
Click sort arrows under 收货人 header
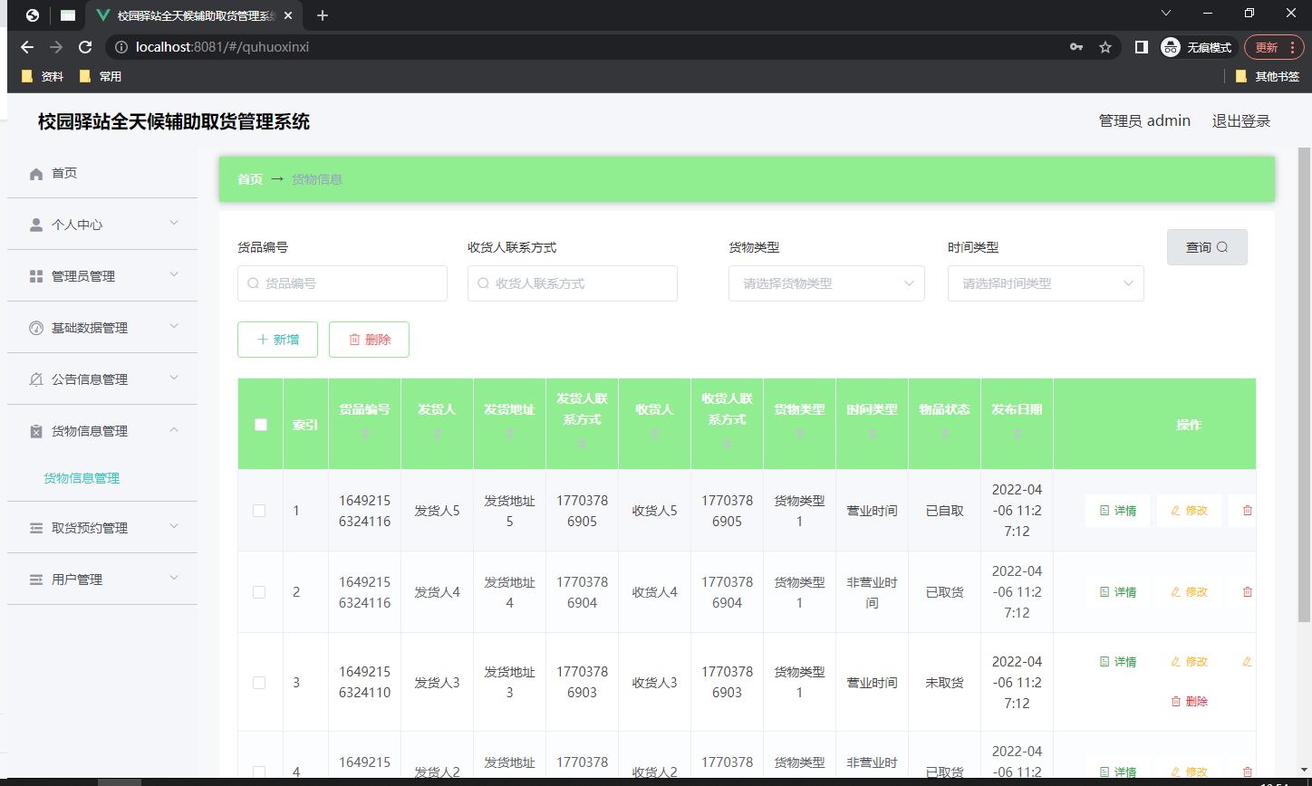click(655, 435)
